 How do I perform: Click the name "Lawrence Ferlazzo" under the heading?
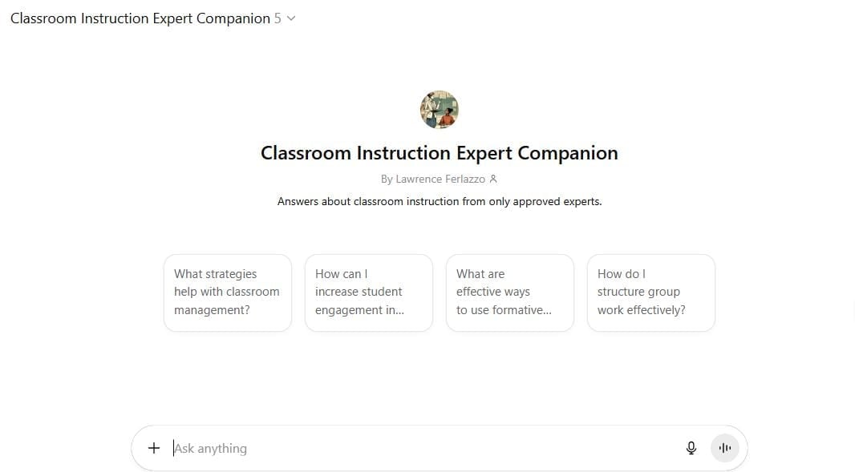pyautogui.click(x=440, y=180)
